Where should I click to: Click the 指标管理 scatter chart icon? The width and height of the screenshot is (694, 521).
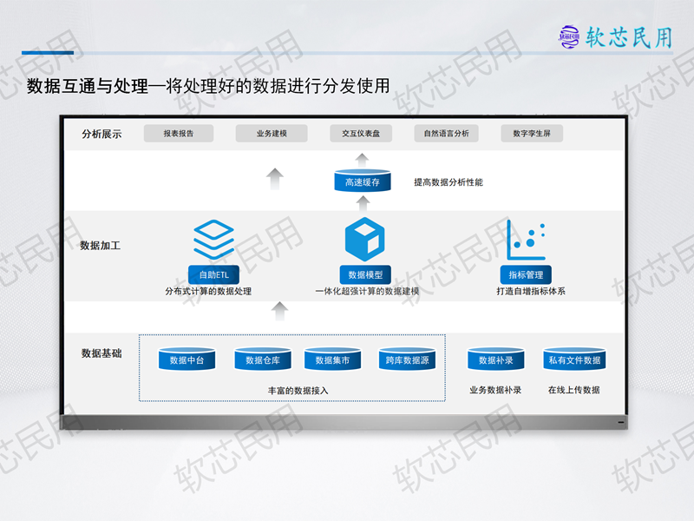point(527,240)
